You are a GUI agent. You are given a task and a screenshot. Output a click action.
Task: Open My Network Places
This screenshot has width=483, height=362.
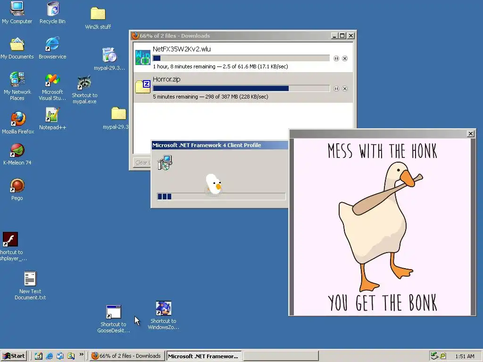click(x=17, y=79)
